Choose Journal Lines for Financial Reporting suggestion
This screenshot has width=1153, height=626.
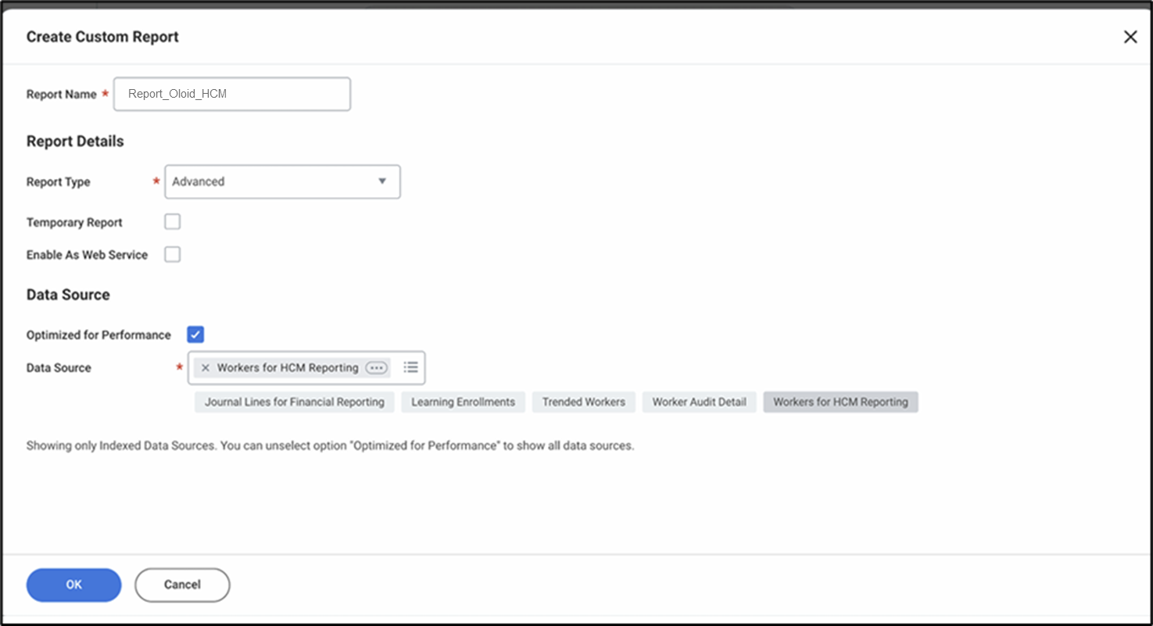point(295,402)
